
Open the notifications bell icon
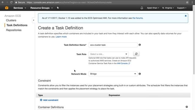(x=142, y=8)
